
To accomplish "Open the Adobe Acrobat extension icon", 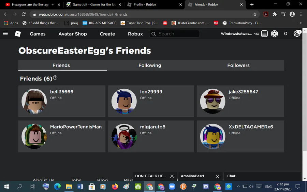I will coord(266,14).
